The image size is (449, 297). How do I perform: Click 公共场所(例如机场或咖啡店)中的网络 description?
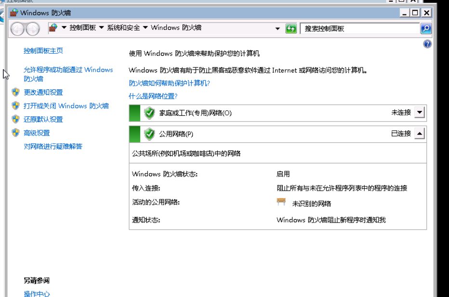tap(186, 154)
